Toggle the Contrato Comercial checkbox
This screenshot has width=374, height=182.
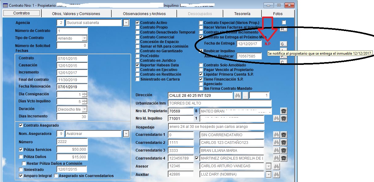click(x=138, y=37)
